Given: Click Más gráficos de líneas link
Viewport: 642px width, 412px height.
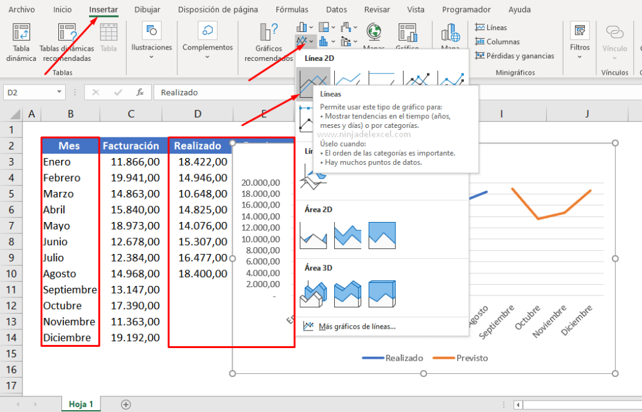Looking at the screenshot, I should click(x=359, y=327).
